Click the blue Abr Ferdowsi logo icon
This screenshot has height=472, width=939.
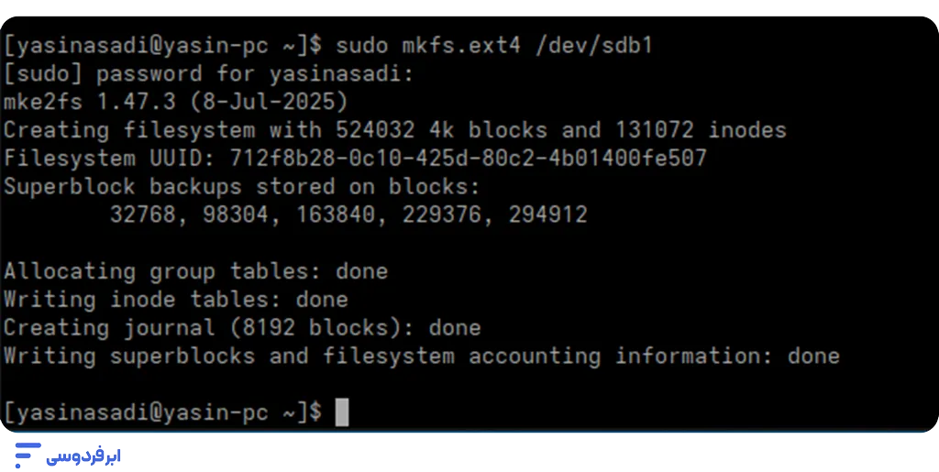pos(28,454)
